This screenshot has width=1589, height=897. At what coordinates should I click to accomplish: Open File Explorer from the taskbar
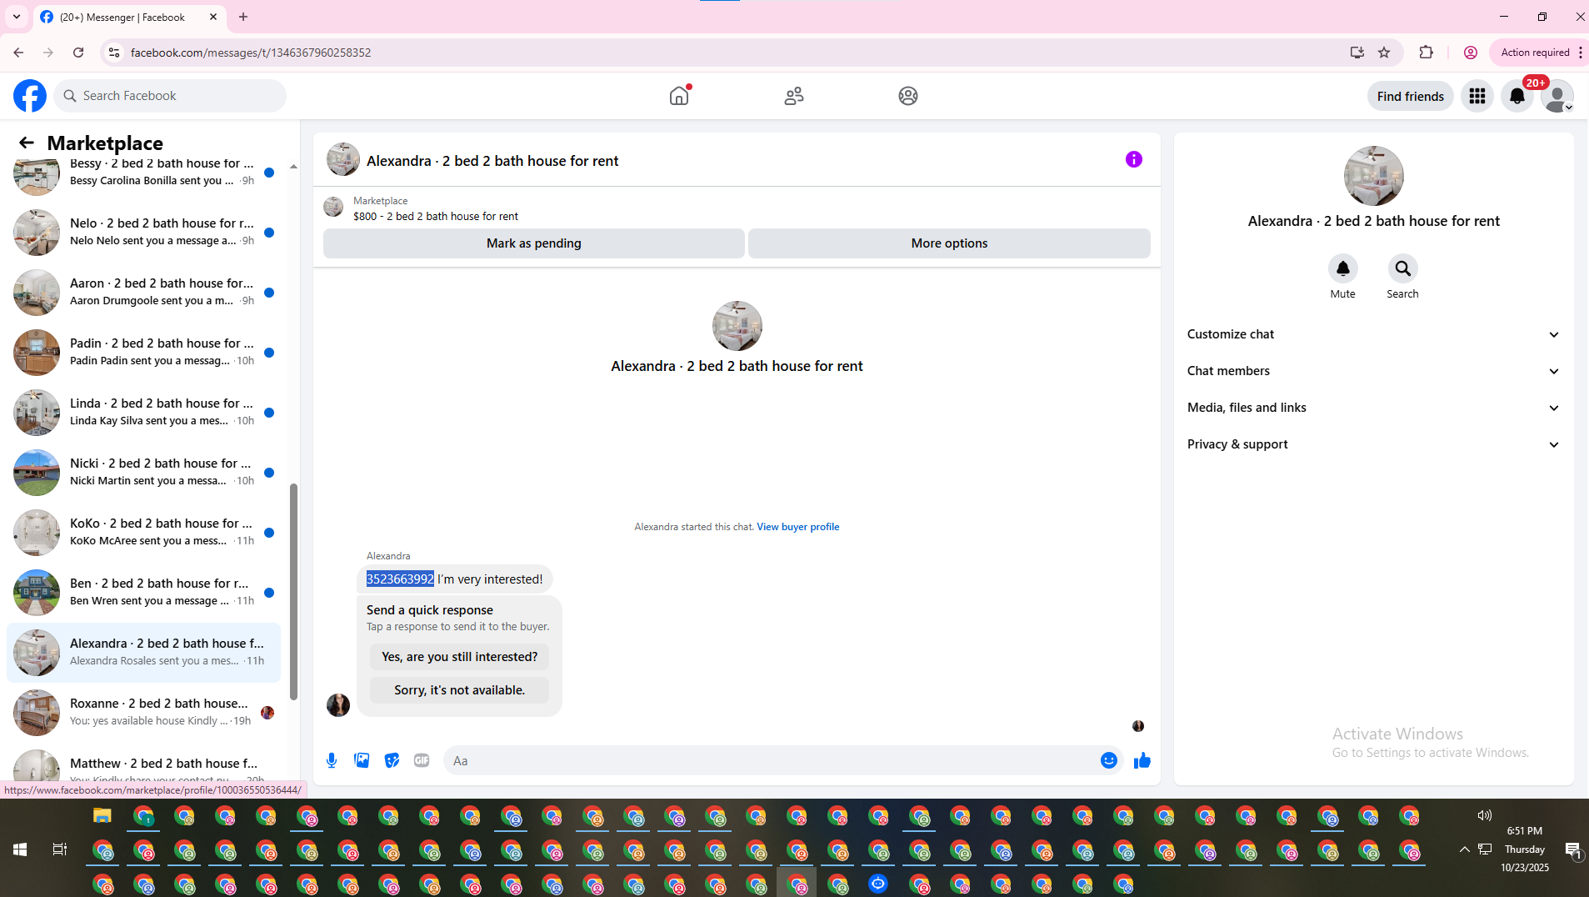pos(102,816)
